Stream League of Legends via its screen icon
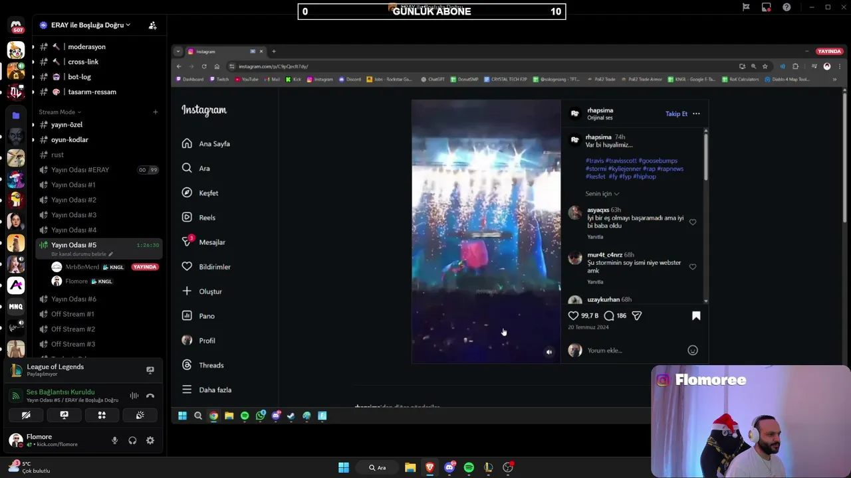The width and height of the screenshot is (851, 478). click(x=150, y=370)
